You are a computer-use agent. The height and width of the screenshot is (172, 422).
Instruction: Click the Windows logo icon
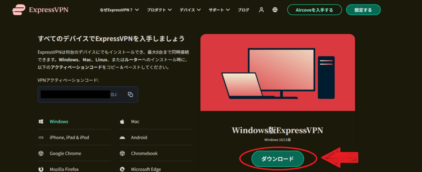tap(41, 122)
